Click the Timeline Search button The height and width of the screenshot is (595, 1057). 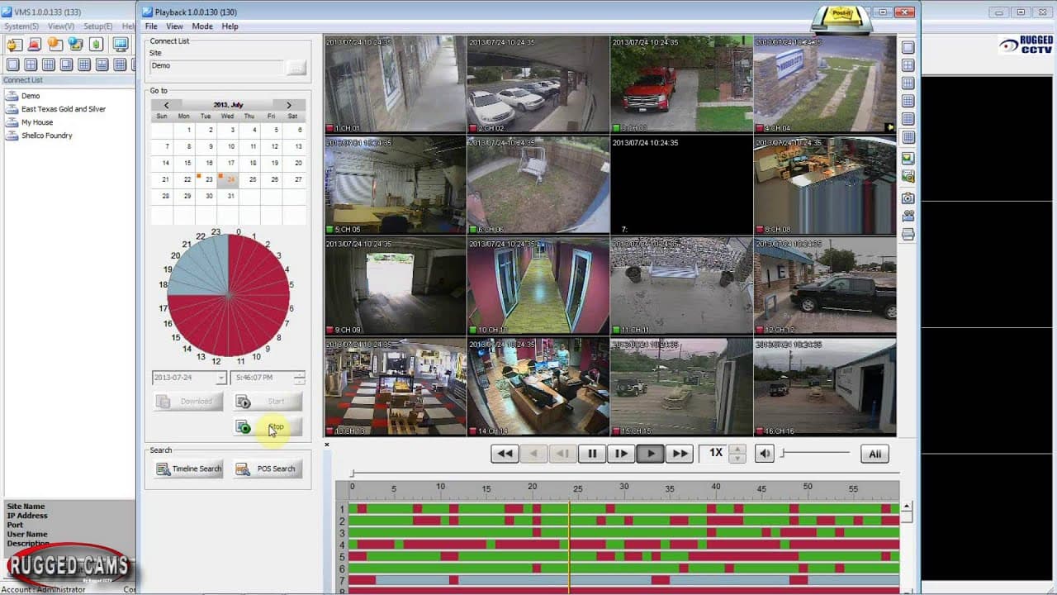click(x=188, y=469)
